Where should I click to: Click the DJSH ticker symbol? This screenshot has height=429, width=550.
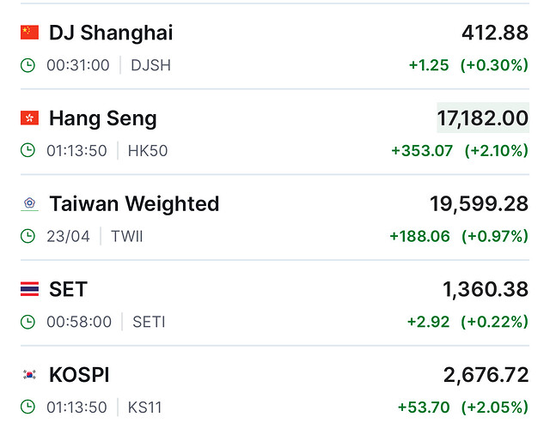point(151,65)
